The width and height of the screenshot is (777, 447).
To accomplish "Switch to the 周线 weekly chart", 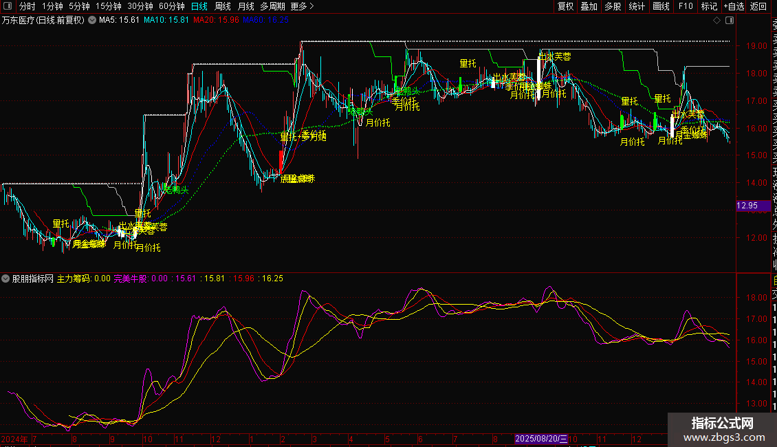I will pyautogui.click(x=223, y=6).
